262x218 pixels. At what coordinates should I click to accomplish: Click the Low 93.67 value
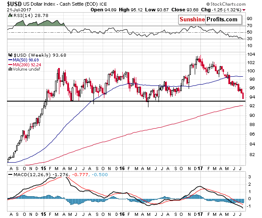click(157, 10)
